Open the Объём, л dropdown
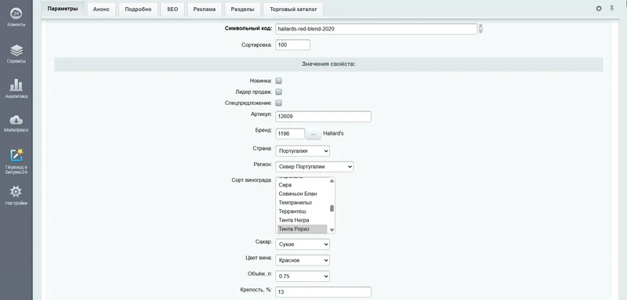 (303, 276)
